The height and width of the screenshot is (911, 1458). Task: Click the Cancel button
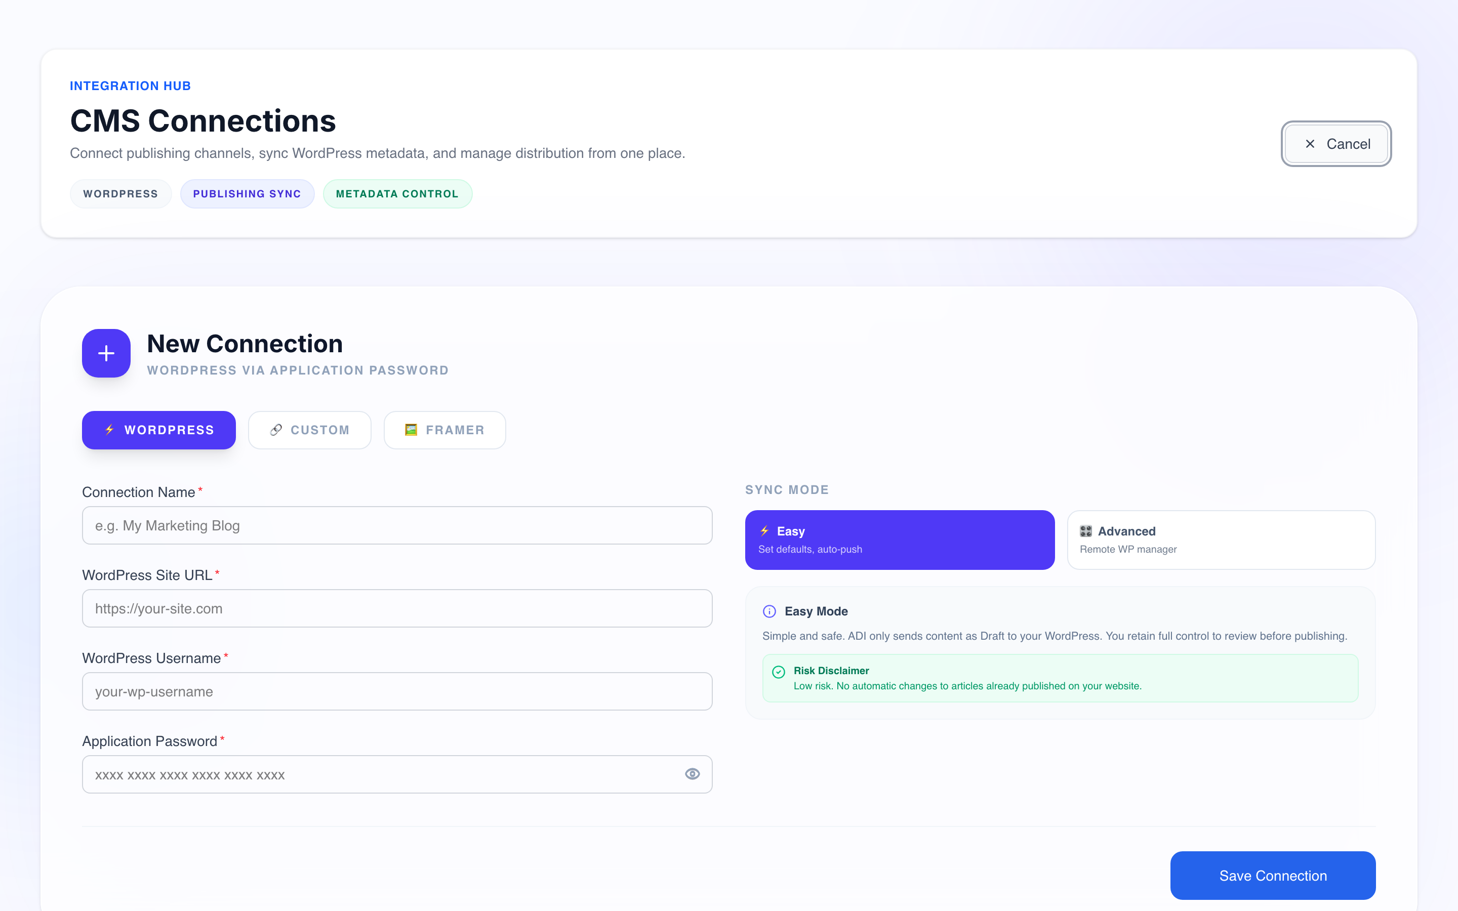pos(1336,144)
